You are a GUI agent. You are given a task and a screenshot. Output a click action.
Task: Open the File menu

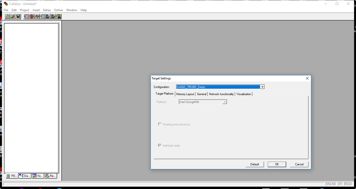click(6, 10)
